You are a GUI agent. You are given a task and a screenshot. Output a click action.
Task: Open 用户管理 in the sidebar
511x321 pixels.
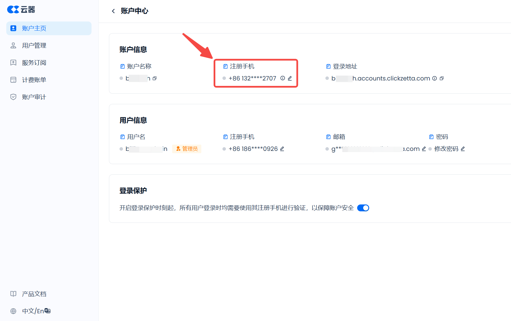(34, 46)
